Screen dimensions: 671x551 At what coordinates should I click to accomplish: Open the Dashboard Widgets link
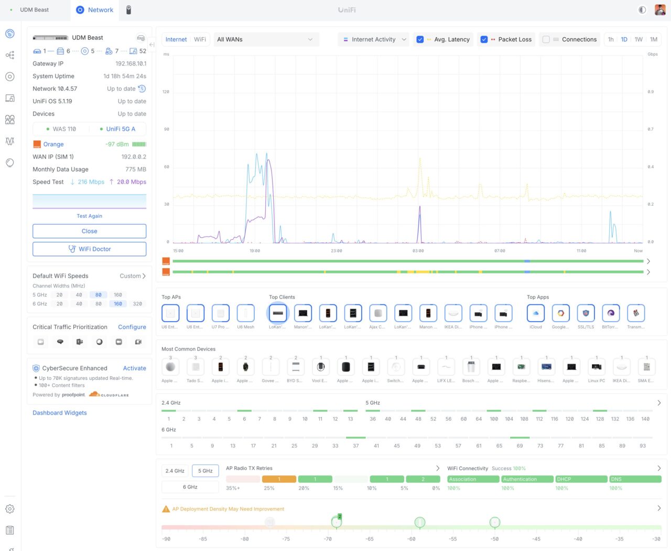(60, 413)
